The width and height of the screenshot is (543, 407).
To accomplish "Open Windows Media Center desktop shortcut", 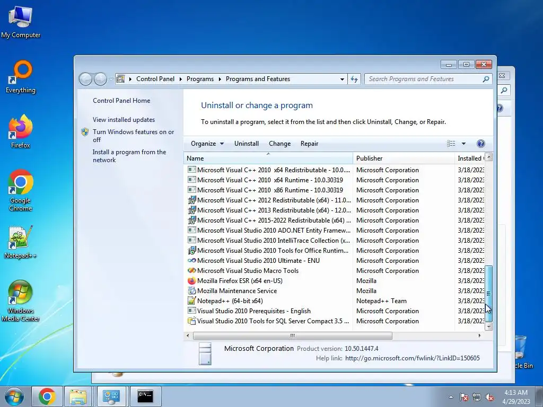I will point(20,300).
